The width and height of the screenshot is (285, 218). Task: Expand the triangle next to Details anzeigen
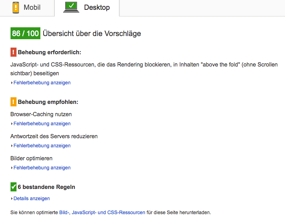[x=12, y=199]
